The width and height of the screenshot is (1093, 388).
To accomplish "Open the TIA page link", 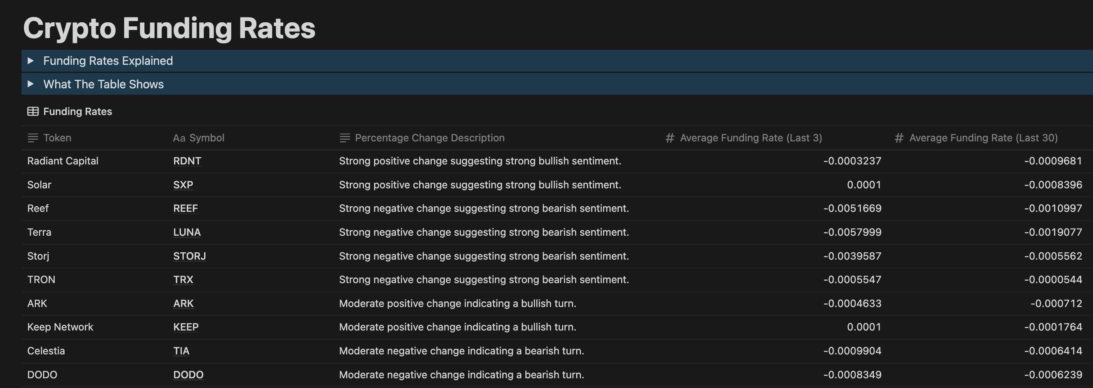I will coord(181,351).
